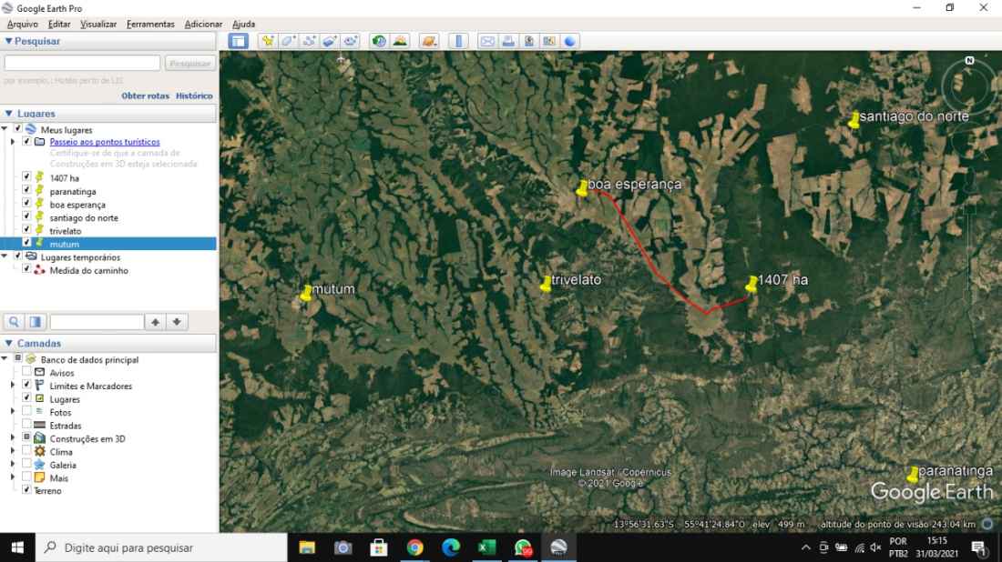Expand the Construções em 3D layer
Image resolution: width=1002 pixels, height=562 pixels.
coord(13,437)
